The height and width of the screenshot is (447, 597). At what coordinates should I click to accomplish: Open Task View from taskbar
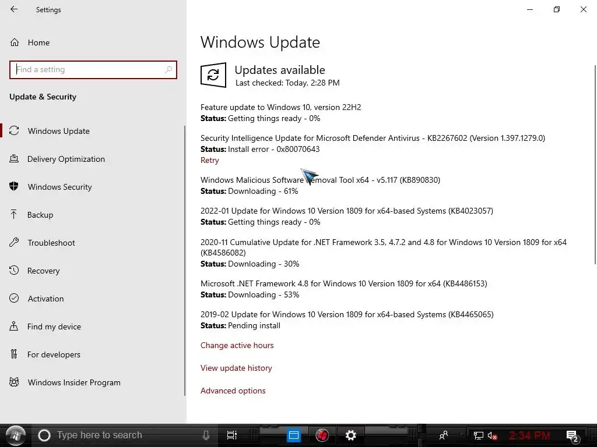click(231, 435)
